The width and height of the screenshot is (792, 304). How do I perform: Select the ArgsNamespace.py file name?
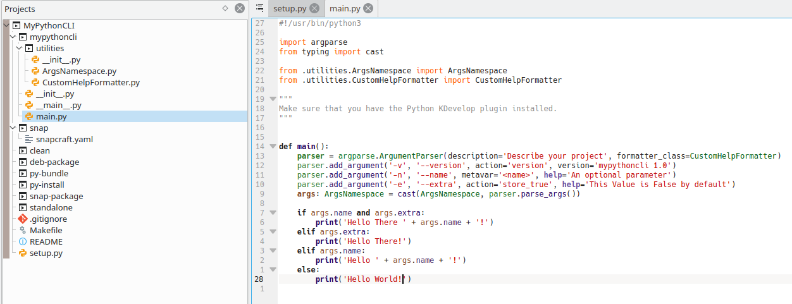pos(80,71)
